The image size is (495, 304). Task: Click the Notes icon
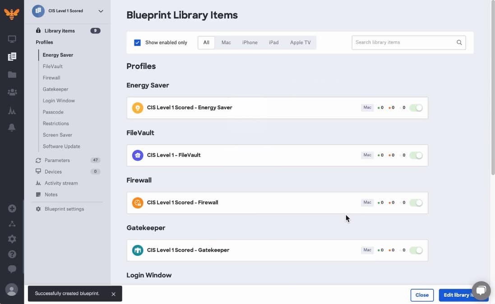click(x=38, y=195)
